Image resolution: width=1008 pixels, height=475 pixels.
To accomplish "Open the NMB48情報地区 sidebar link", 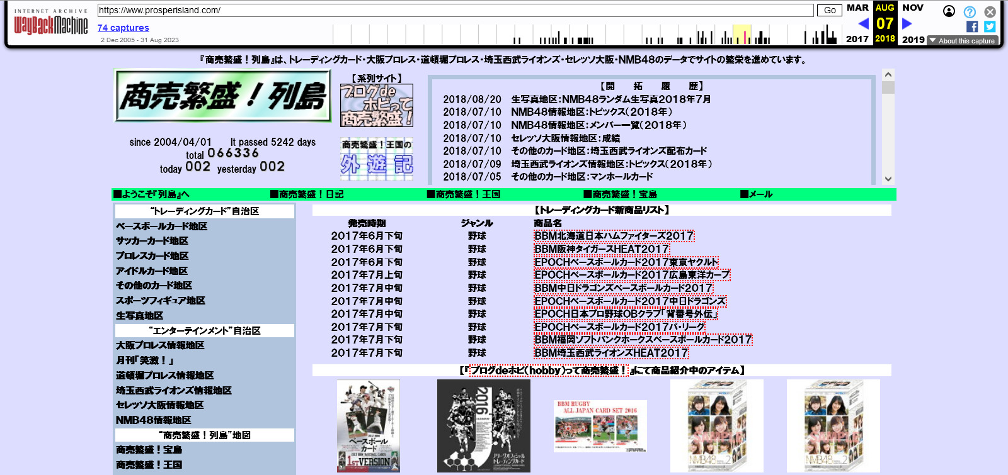I will 153,420.
